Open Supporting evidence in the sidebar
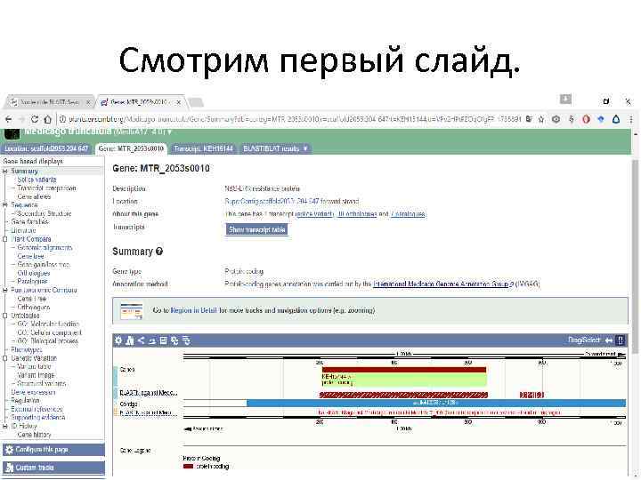Screen dimensions: 641x480 (38, 418)
